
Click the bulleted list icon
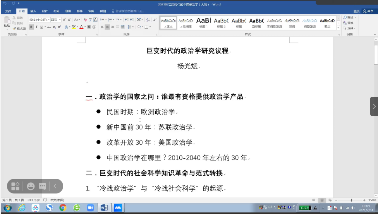103,20
